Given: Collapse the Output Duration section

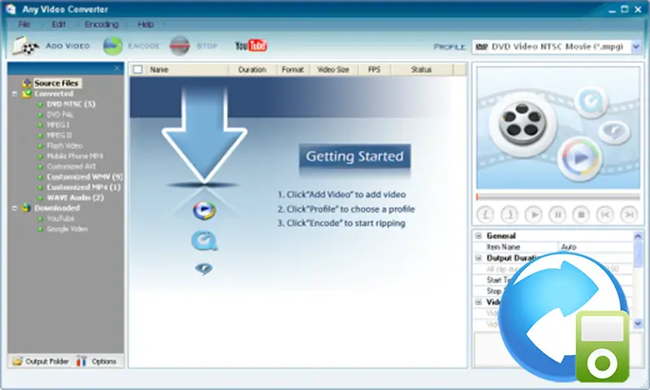Looking at the screenshot, I should click(479, 258).
